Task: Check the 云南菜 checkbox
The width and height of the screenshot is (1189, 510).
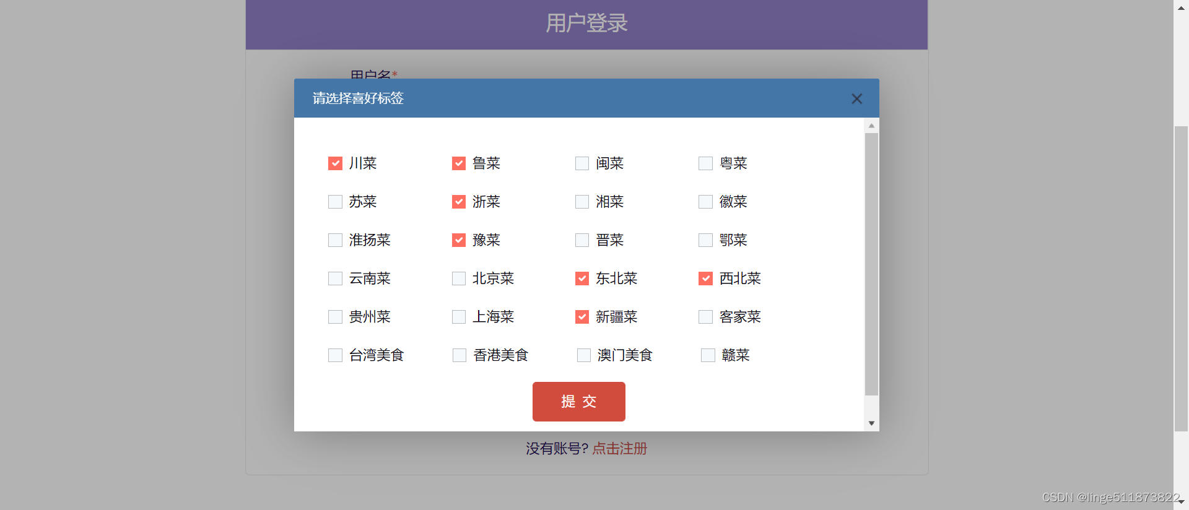Action: point(335,279)
